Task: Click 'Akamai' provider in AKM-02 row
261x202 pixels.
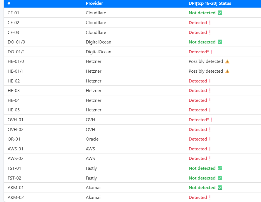Action: pyautogui.click(x=93, y=197)
